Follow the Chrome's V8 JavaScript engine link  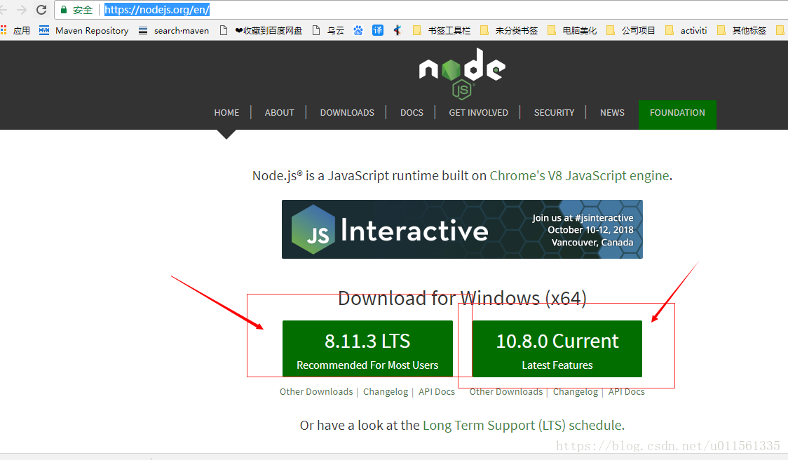(x=580, y=175)
